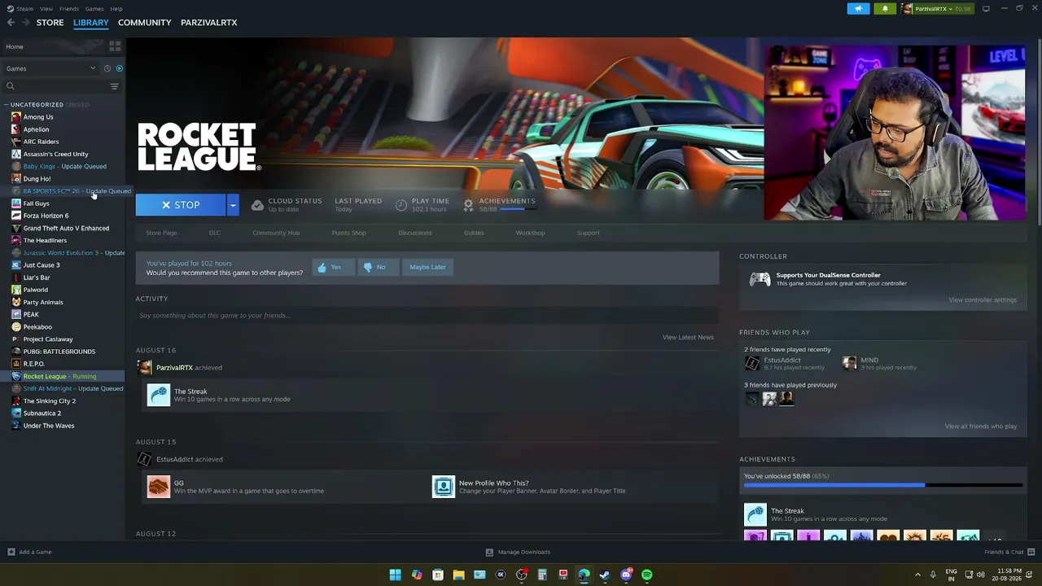This screenshot has height=586, width=1042.
Task: Click the achievements unlocked progress bar
Action: click(882, 486)
